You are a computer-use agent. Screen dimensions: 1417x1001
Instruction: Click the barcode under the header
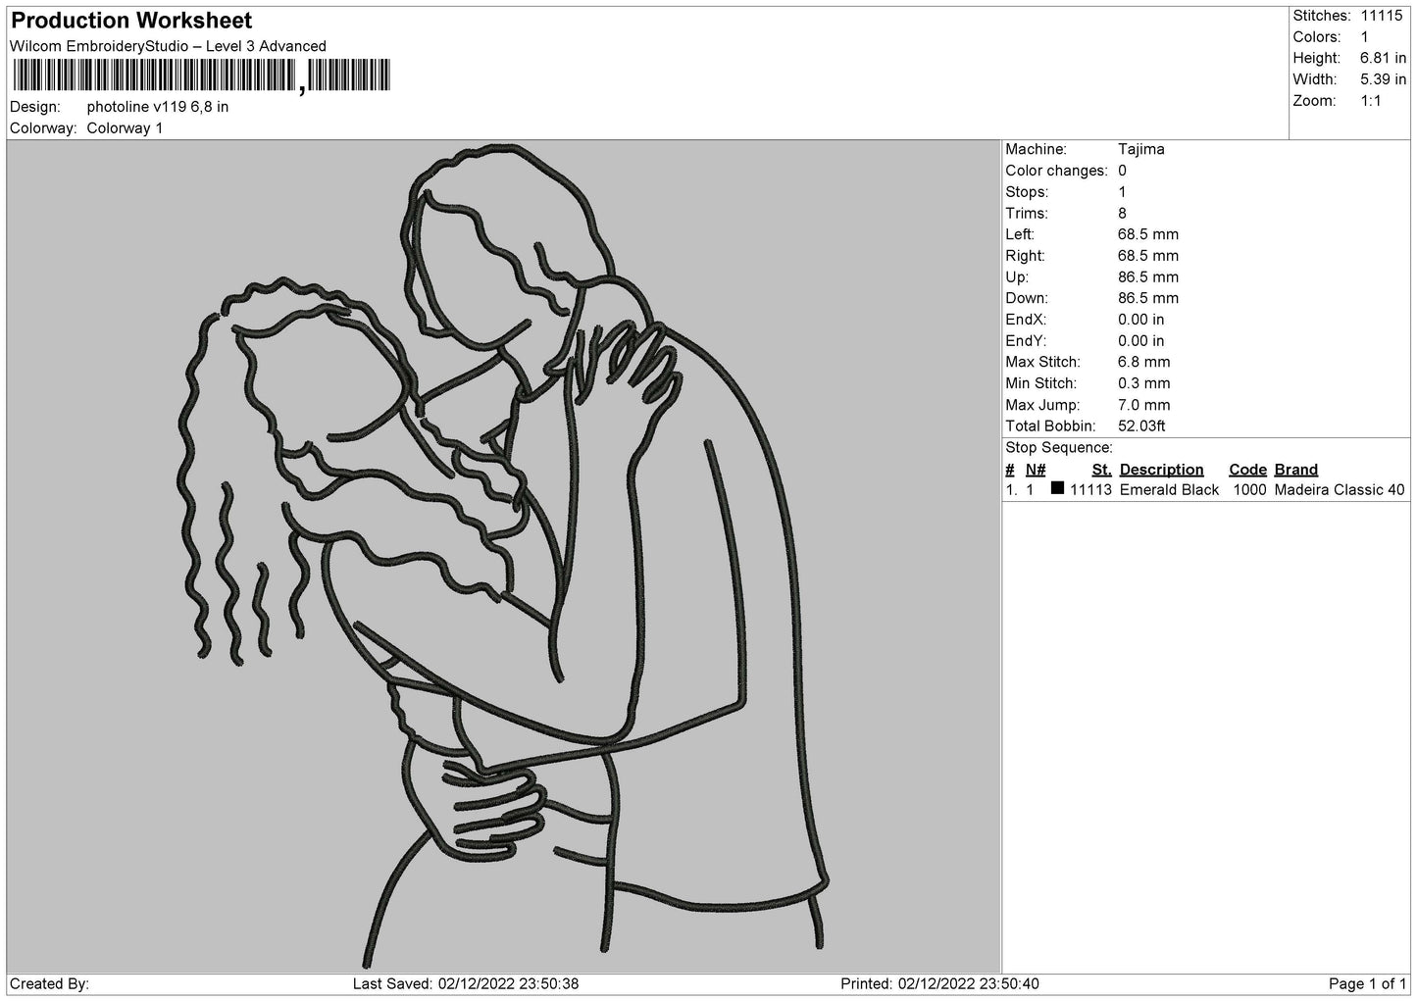tap(201, 75)
